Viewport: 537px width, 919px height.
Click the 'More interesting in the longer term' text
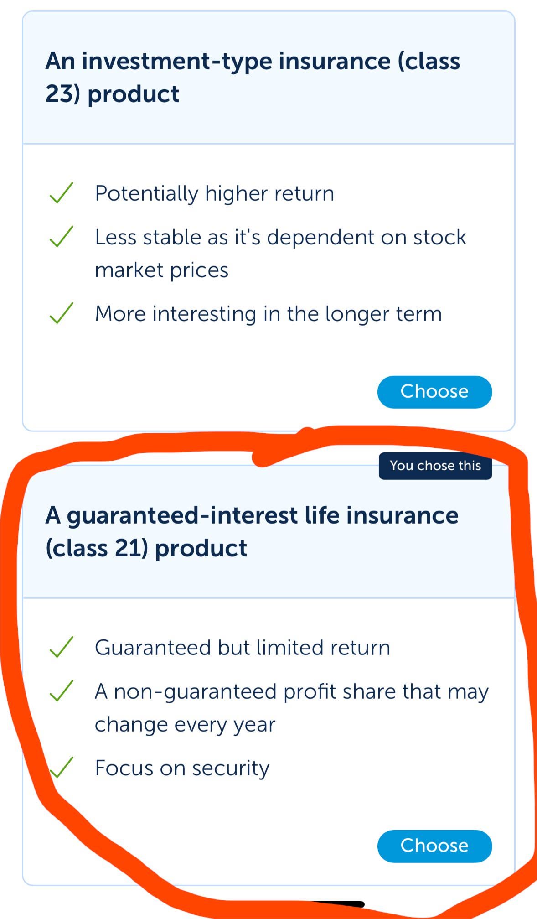point(268,314)
